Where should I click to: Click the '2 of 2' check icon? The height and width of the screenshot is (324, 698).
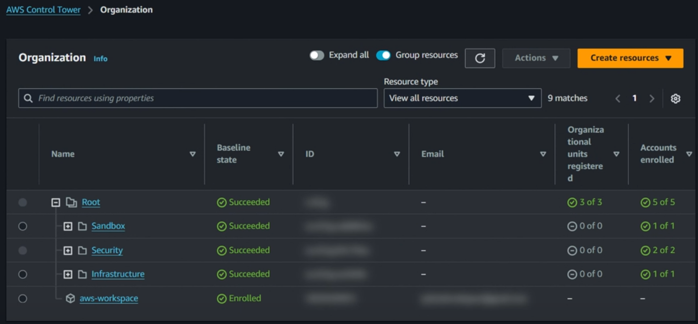click(646, 251)
